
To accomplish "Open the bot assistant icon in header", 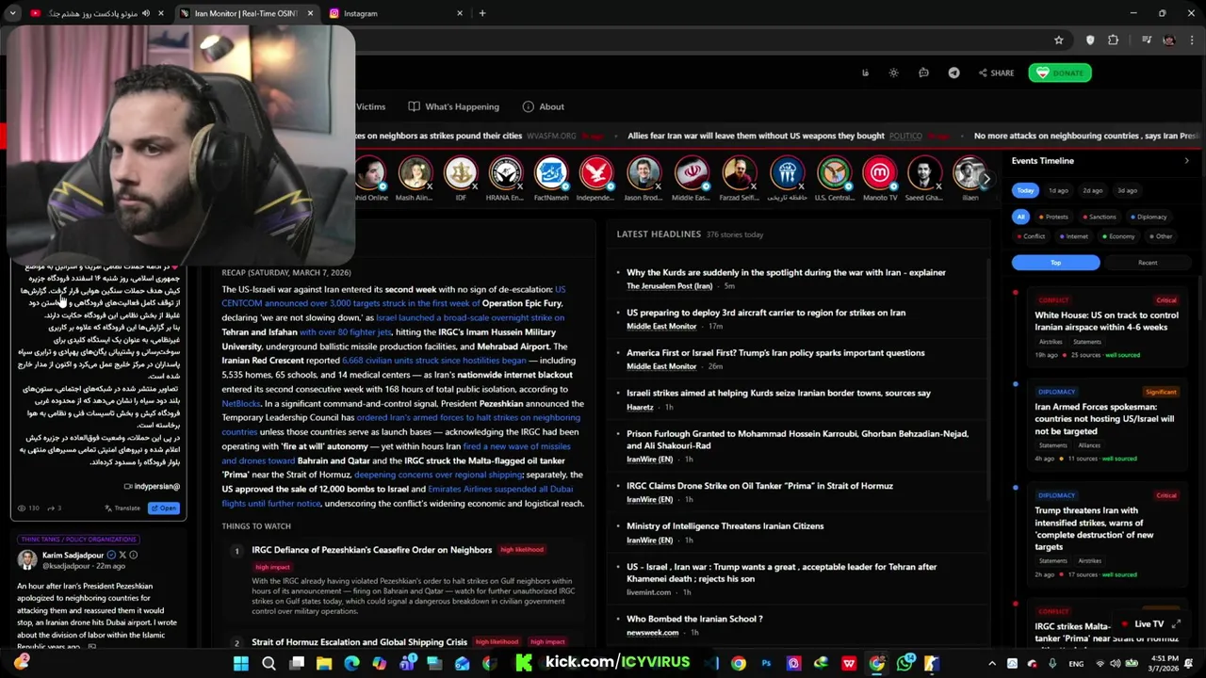I will coord(923,73).
